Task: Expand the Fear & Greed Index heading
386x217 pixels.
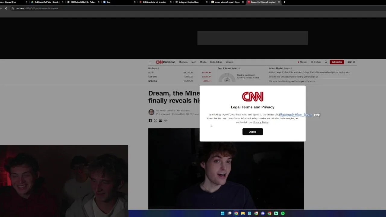Action: click(x=229, y=68)
